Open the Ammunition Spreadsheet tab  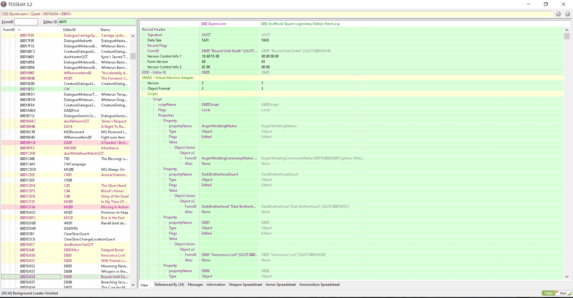tap(319, 285)
